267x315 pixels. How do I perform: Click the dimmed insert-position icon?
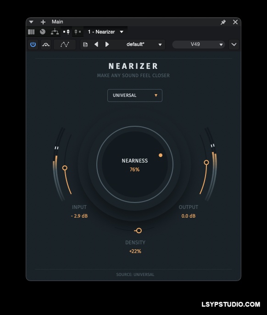click(78, 32)
